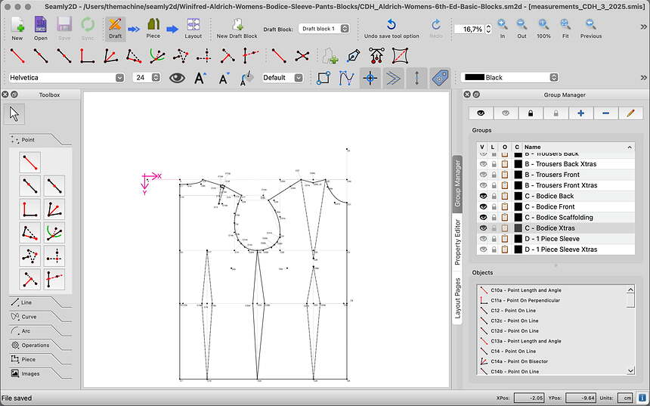Click the pen nib tool icon

354,56
